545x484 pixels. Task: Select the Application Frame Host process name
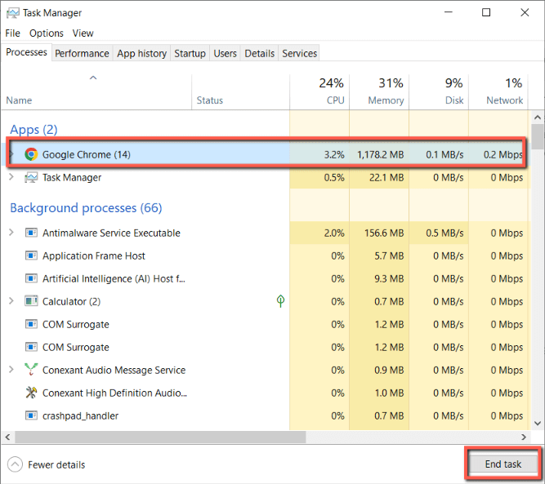(93, 256)
